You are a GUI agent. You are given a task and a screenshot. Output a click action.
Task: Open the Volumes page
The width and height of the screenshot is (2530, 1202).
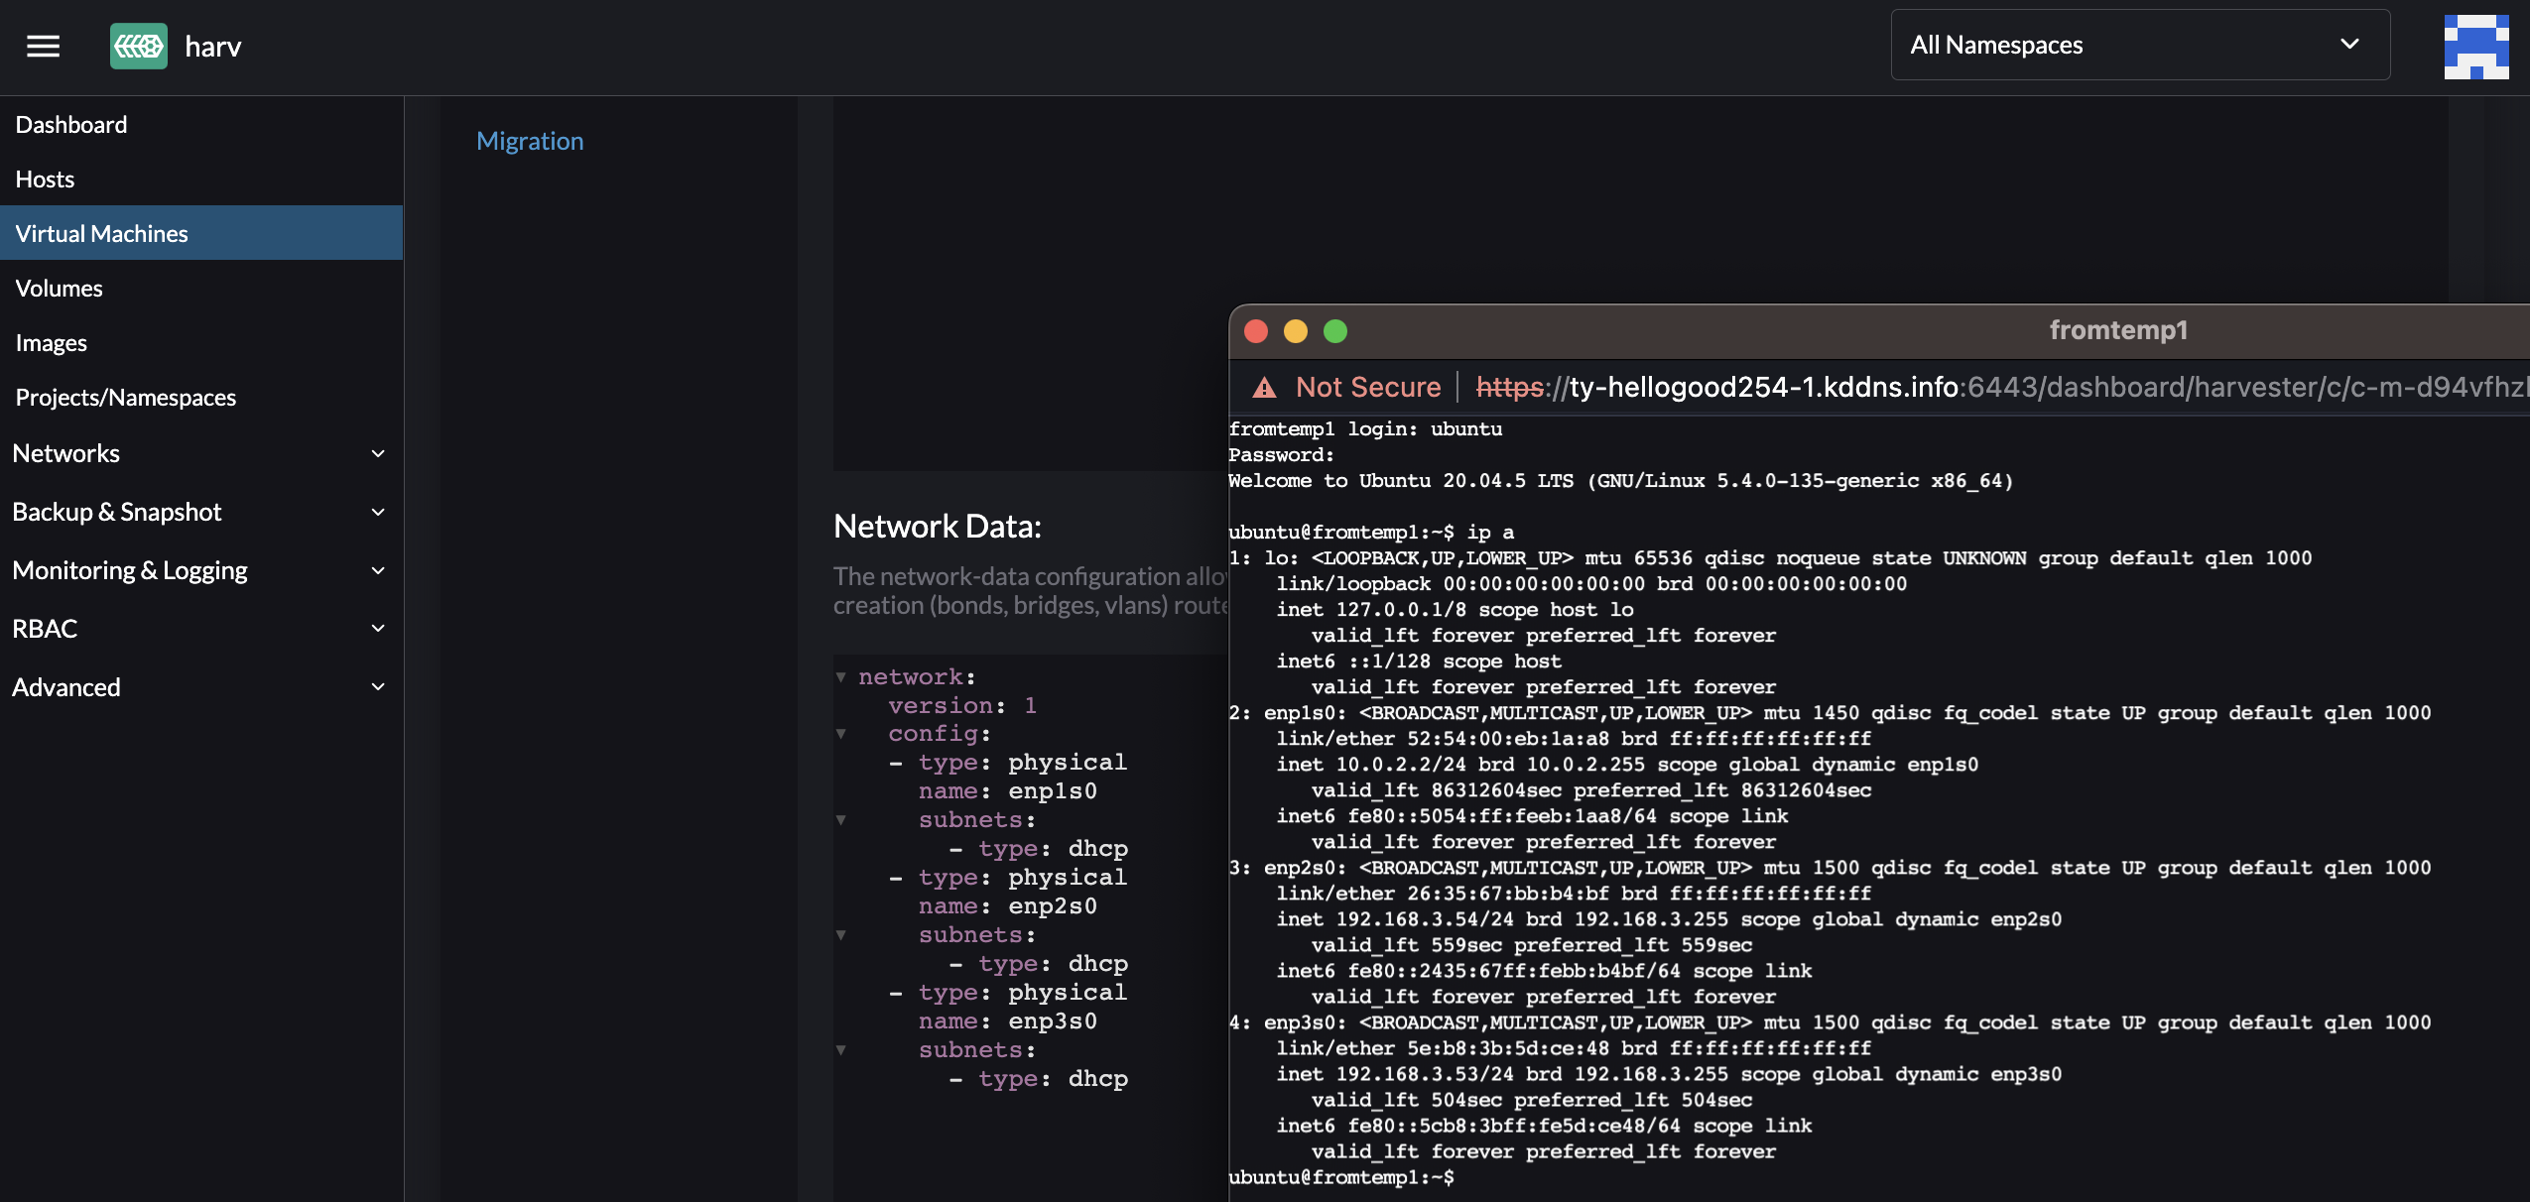point(58,288)
